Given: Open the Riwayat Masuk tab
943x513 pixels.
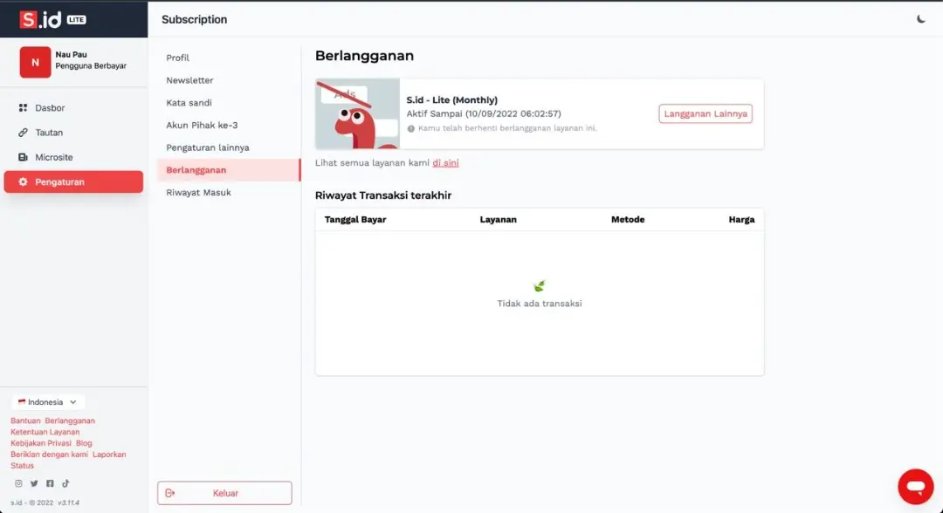Looking at the screenshot, I should (x=198, y=192).
